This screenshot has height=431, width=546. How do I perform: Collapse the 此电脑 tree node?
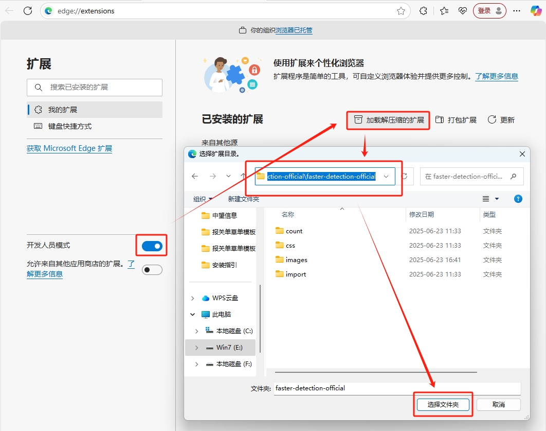click(x=193, y=315)
